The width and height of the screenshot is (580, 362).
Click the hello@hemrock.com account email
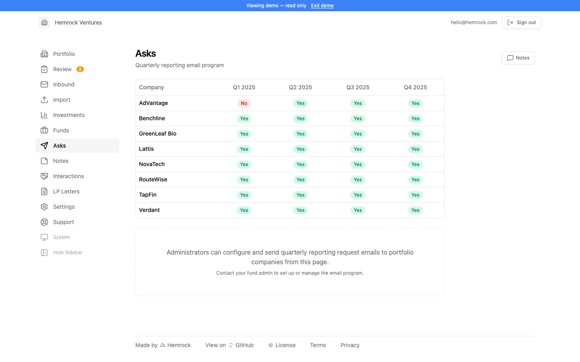[x=474, y=23]
